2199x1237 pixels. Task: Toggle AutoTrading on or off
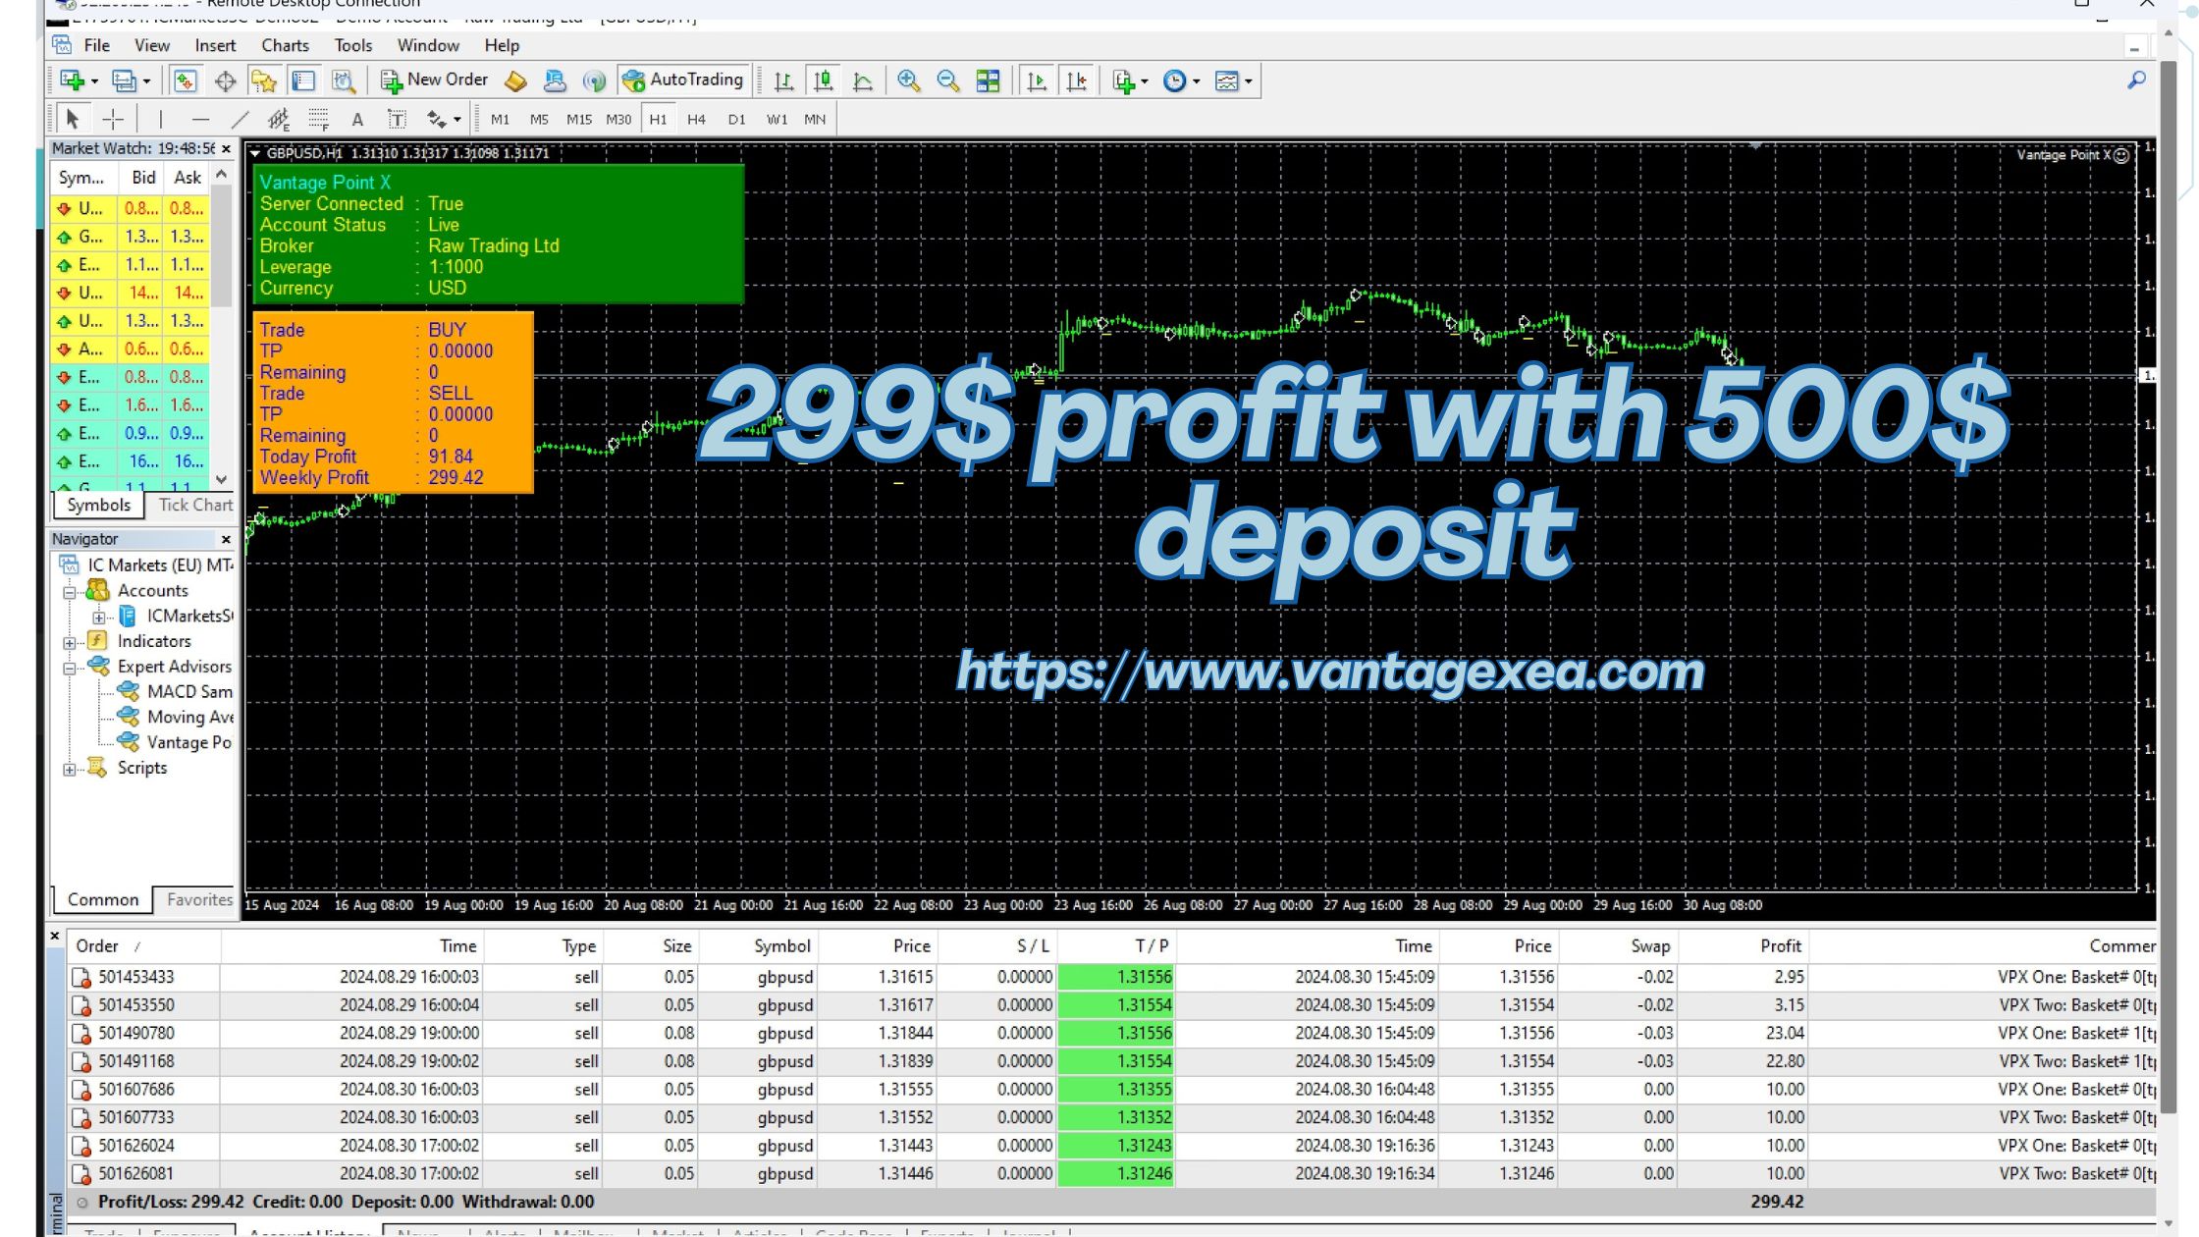click(x=684, y=80)
